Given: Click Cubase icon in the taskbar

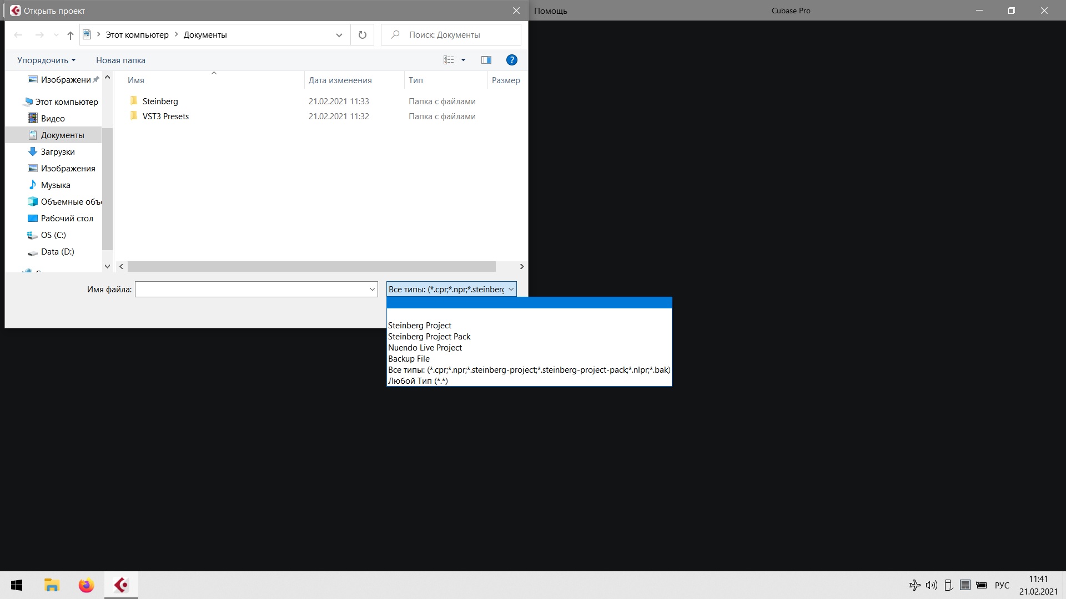Looking at the screenshot, I should tap(121, 585).
